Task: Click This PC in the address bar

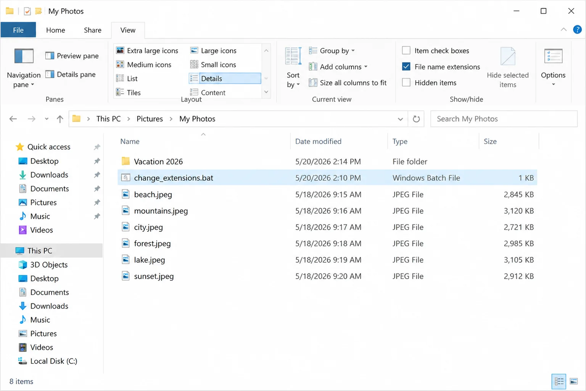Action: [x=108, y=119]
